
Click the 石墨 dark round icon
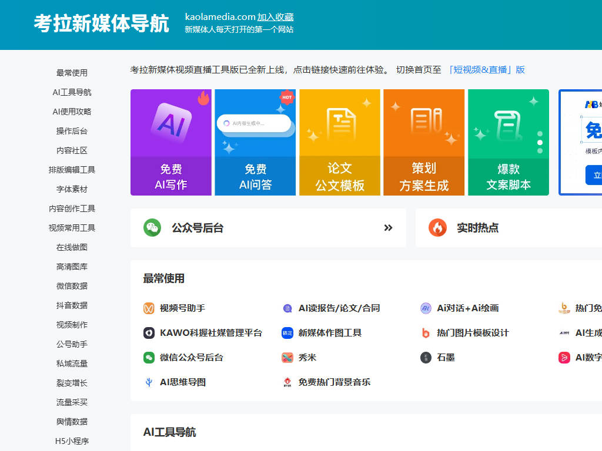click(x=426, y=358)
